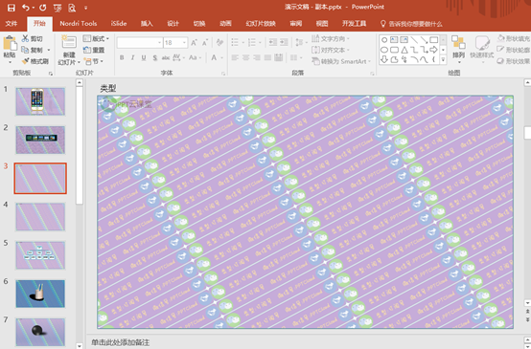Click the Paste (粘贴) clipboard icon
The height and width of the screenshot is (349, 531).
(10, 44)
